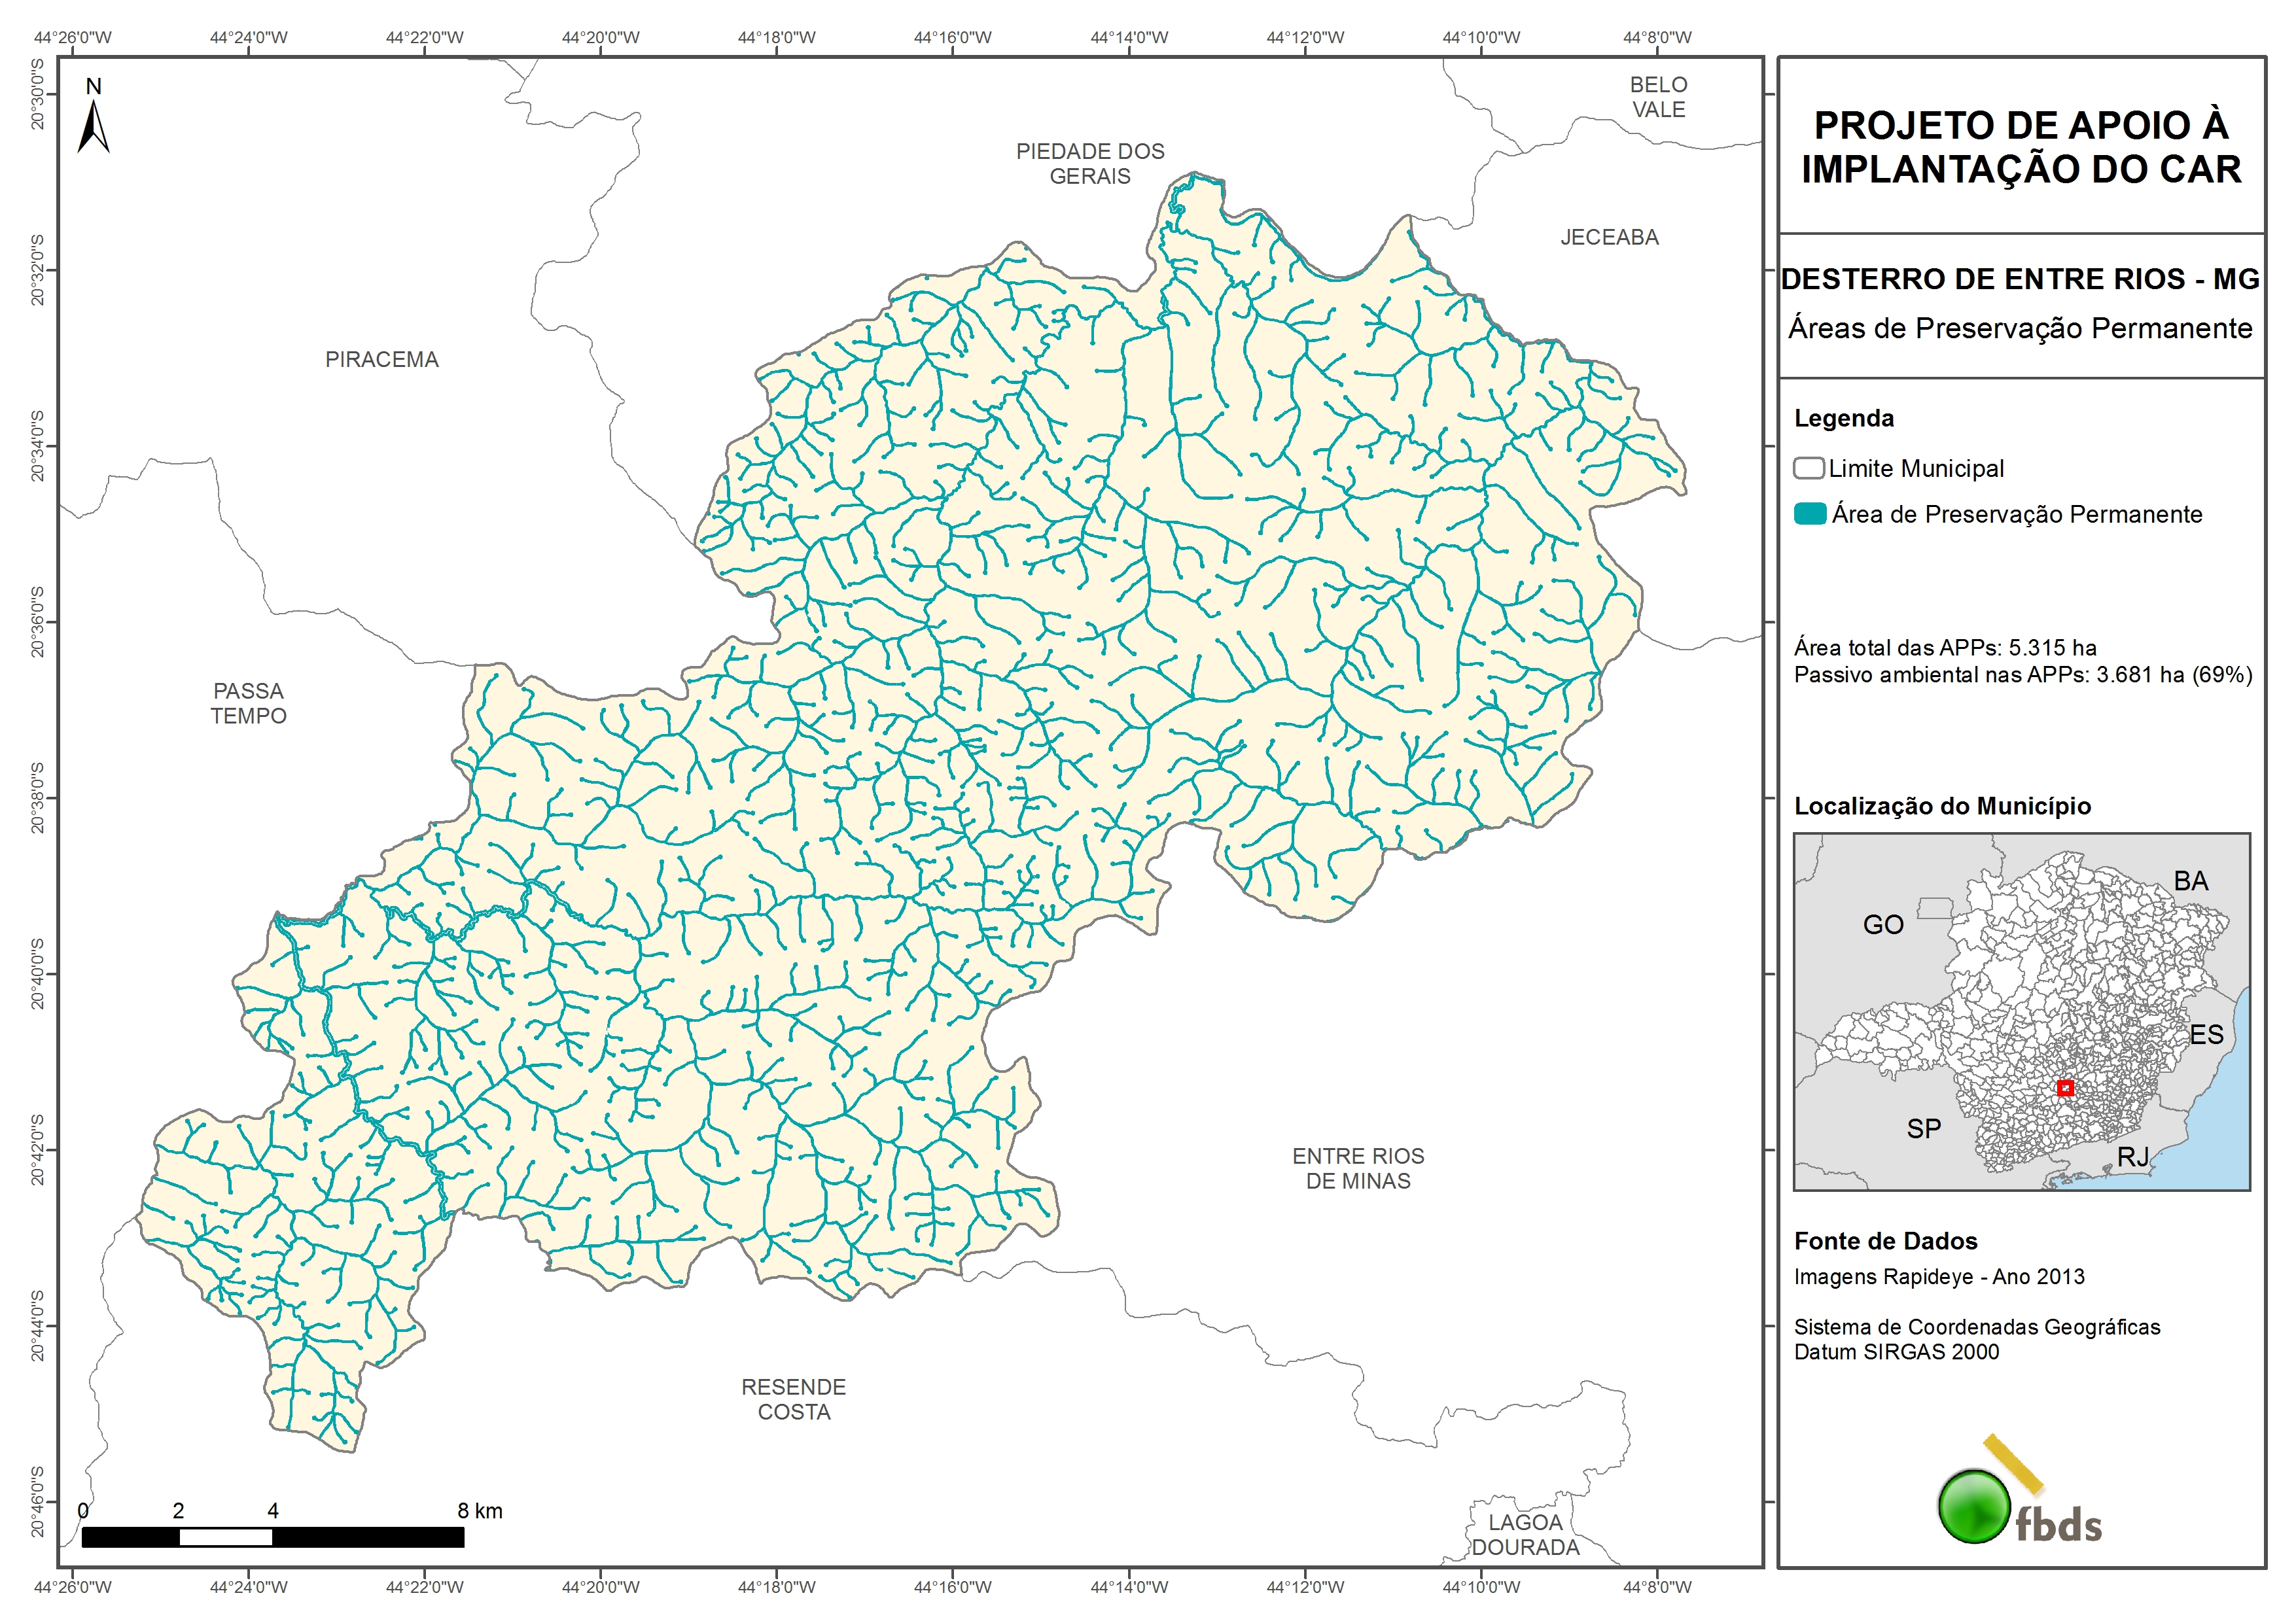This screenshot has height=1623, width=2296.
Task: Select the PIRACEMA municipality label
Action: 381,360
